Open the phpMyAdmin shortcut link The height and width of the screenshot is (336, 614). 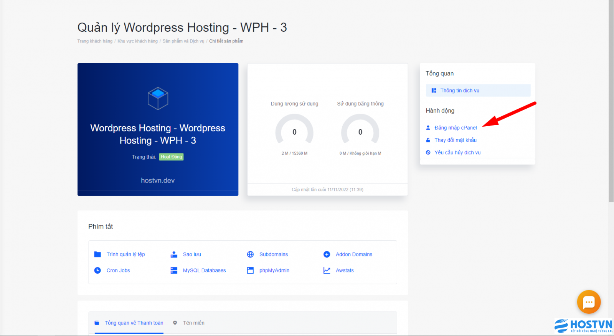pyautogui.click(x=274, y=270)
